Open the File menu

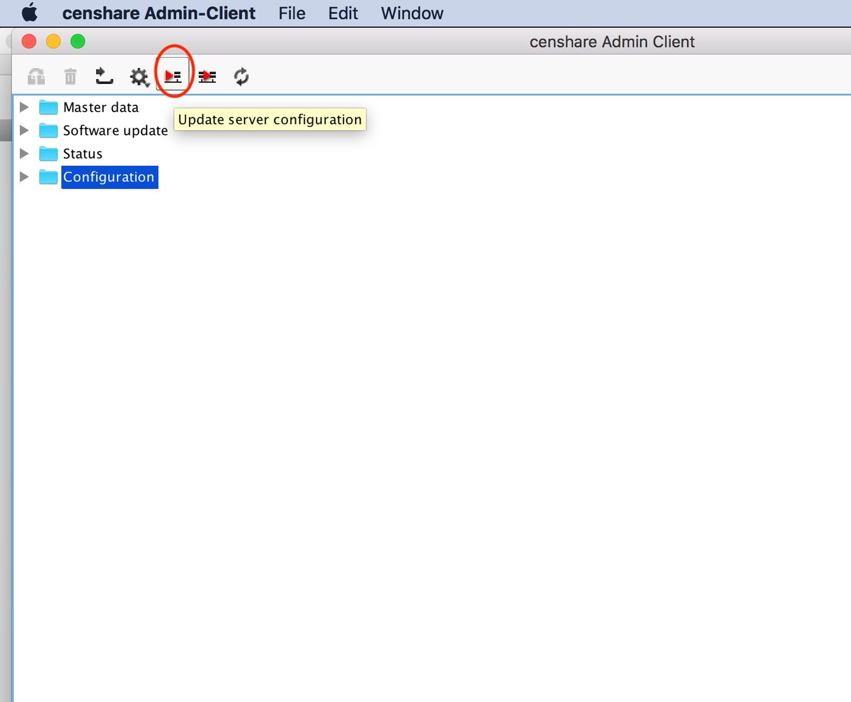point(291,13)
